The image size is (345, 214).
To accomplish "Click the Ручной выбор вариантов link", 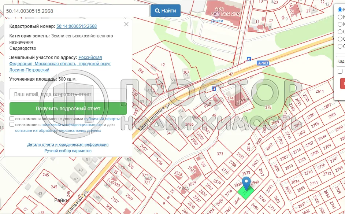I will click(x=68, y=151).
